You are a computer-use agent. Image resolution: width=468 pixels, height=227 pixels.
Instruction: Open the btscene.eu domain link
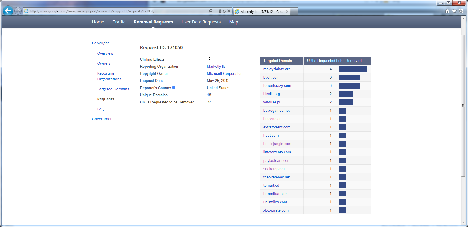(273, 119)
